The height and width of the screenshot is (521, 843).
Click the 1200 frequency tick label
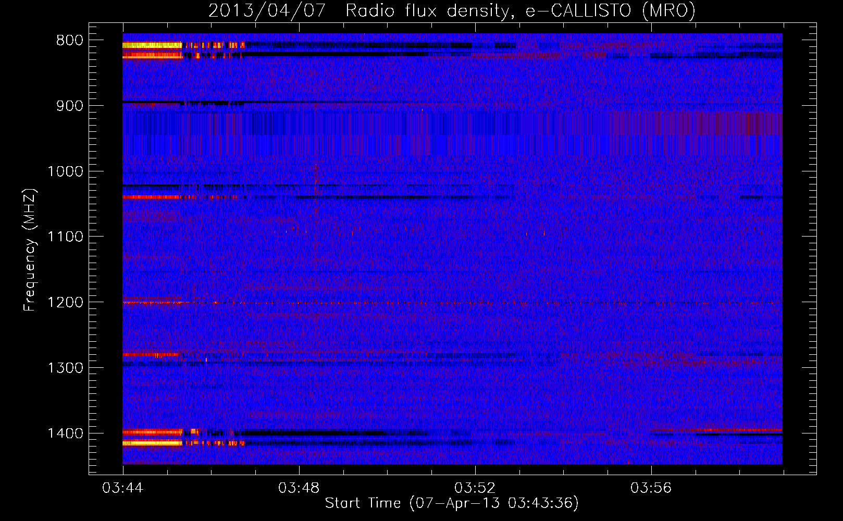tap(65, 303)
